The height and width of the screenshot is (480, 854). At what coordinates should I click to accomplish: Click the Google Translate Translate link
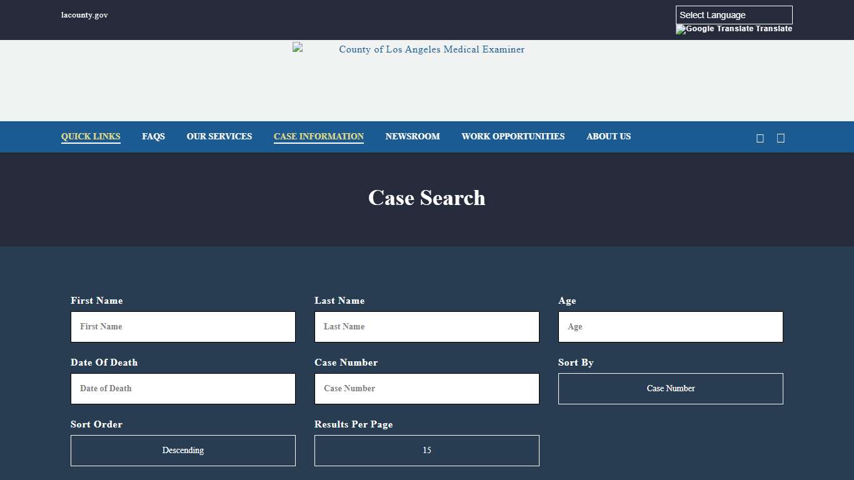[x=734, y=29]
